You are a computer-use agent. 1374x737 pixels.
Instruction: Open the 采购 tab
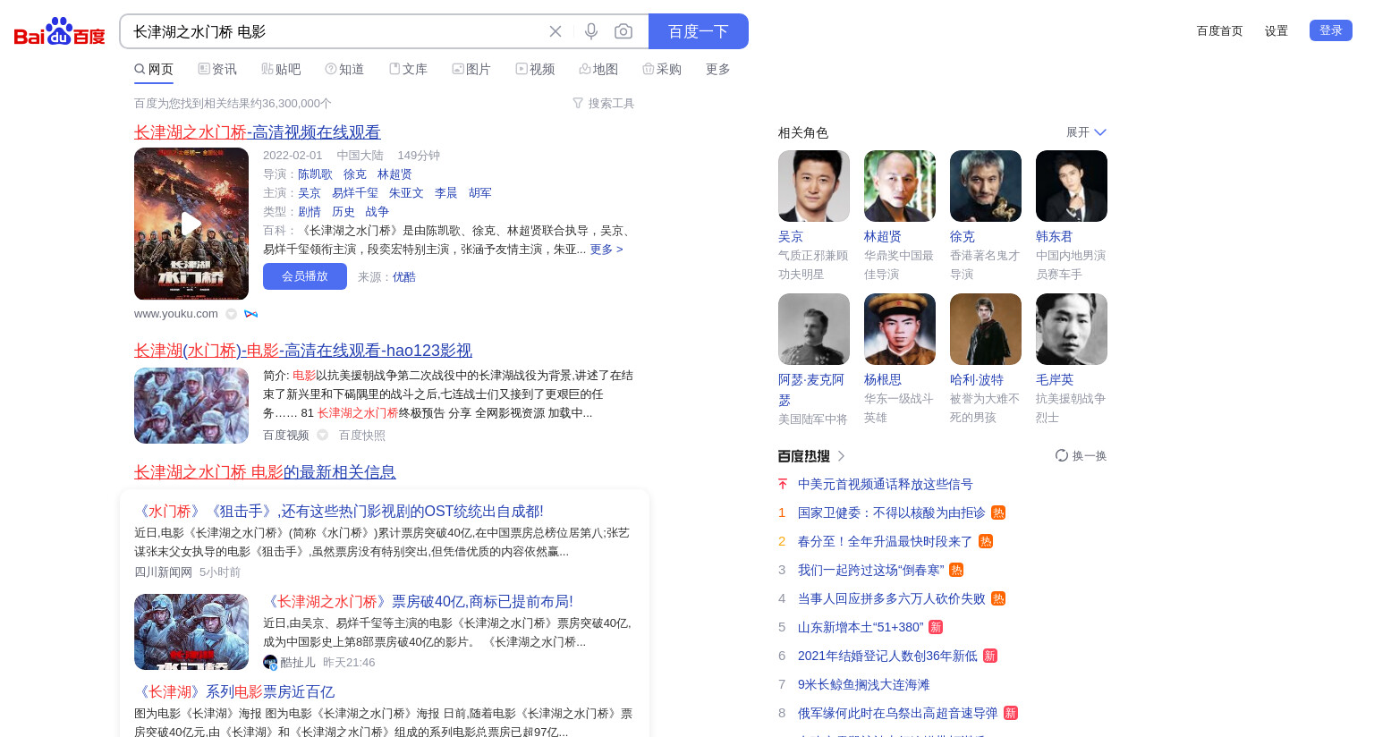tap(662, 69)
